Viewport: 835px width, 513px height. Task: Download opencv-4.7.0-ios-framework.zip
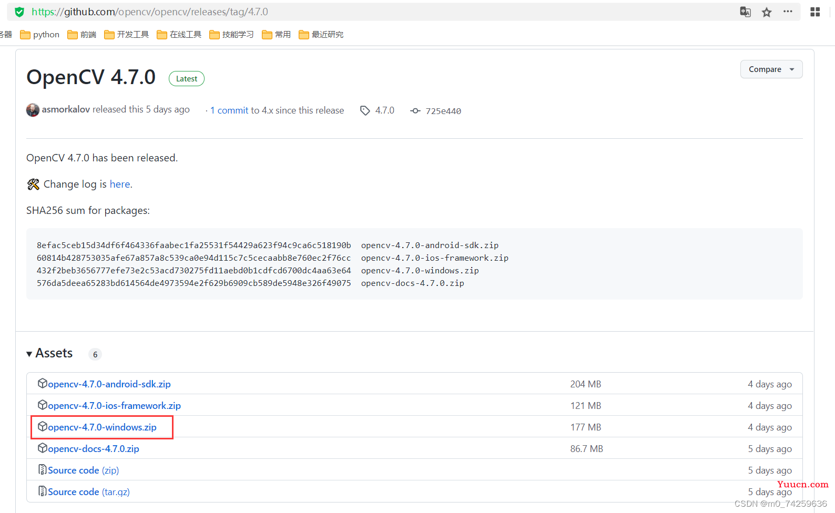click(114, 406)
